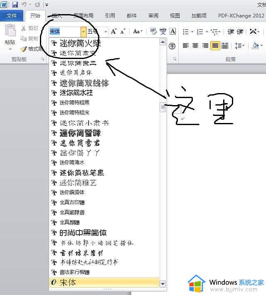Open the PDF-XChange 2012 tab
Screen dimensions: 266x295
coord(241,16)
